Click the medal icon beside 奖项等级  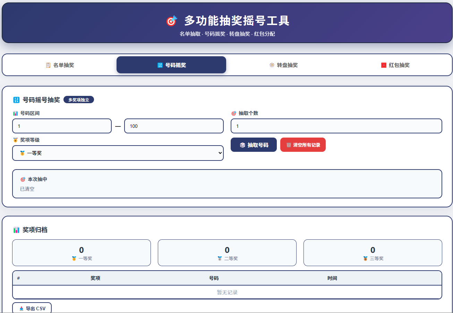click(15, 140)
